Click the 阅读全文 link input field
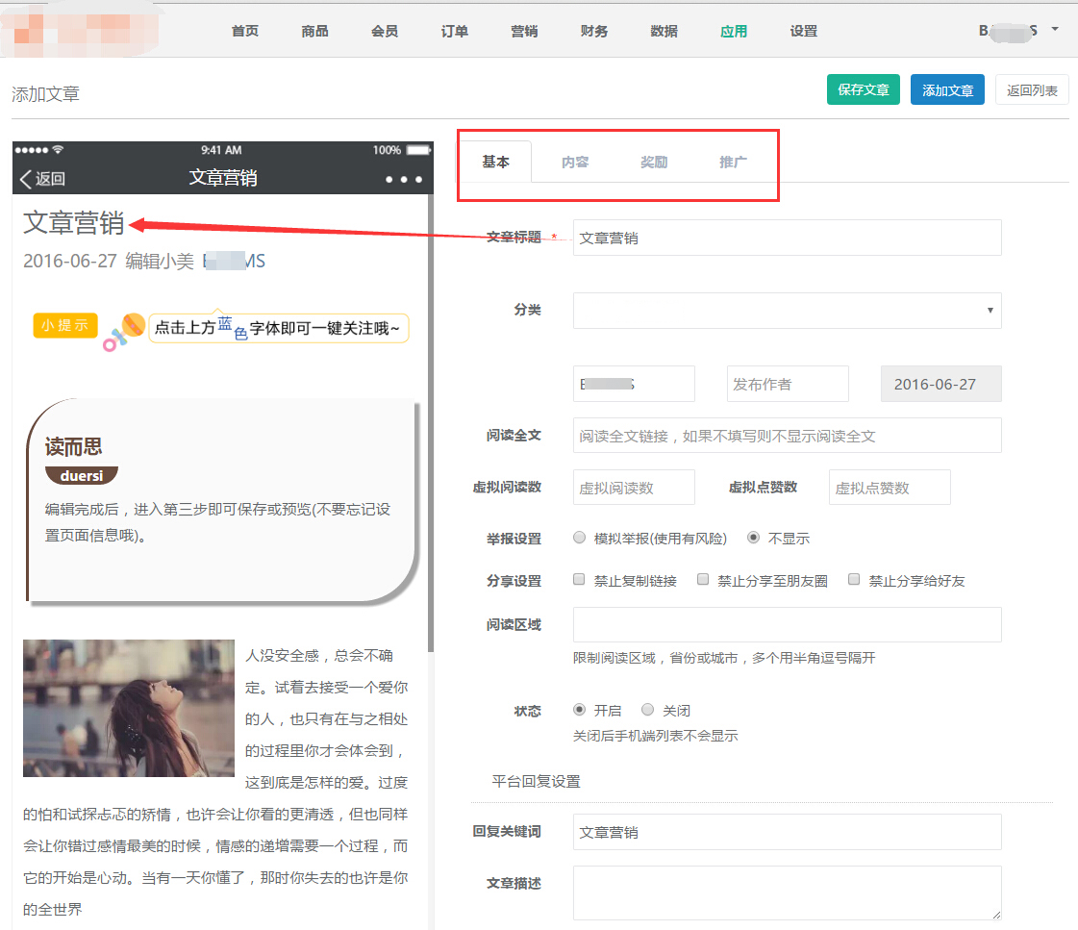1078x930 pixels. point(787,436)
